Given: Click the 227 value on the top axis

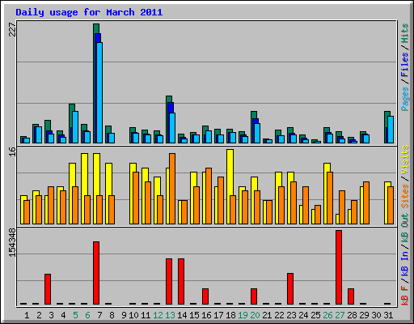Looking at the screenshot, I should 12,30.
